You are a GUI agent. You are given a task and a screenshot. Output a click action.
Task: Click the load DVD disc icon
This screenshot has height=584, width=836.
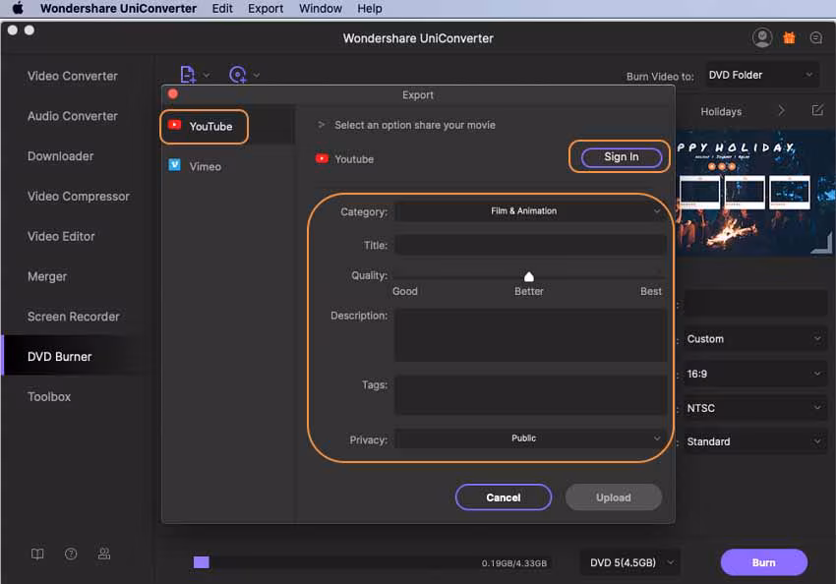238,75
